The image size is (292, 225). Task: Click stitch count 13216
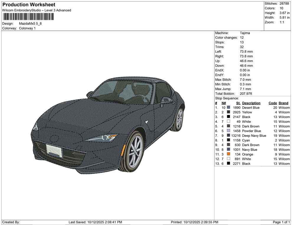(x=236, y=136)
